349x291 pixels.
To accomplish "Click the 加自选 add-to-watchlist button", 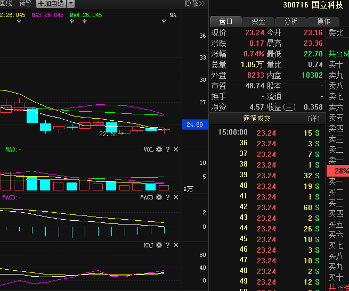I will (x=51, y=3).
